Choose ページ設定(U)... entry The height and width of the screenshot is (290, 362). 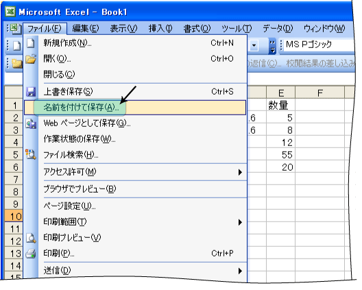pyautogui.click(x=135, y=206)
